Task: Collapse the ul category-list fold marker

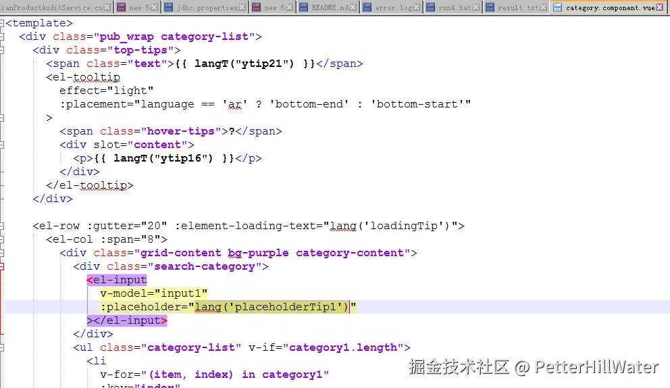Action: point(2,347)
